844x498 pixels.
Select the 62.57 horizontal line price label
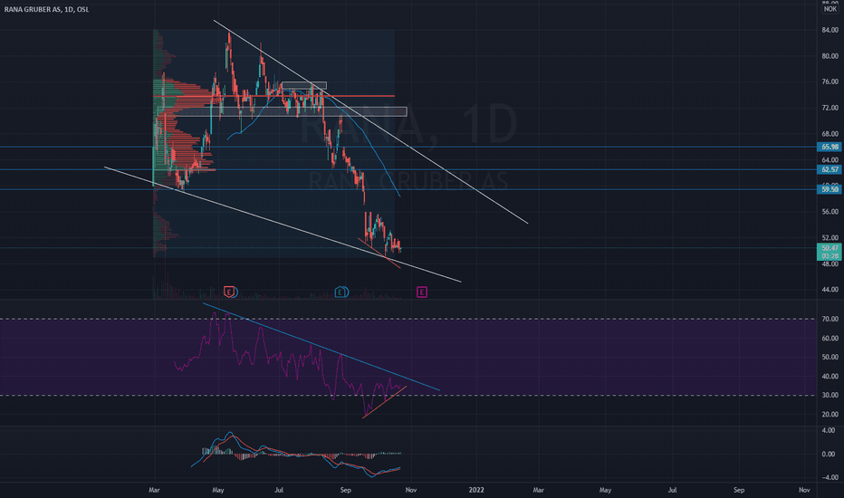[x=830, y=169]
